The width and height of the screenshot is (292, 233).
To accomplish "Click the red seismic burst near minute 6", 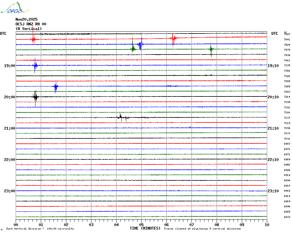I will [173, 39].
